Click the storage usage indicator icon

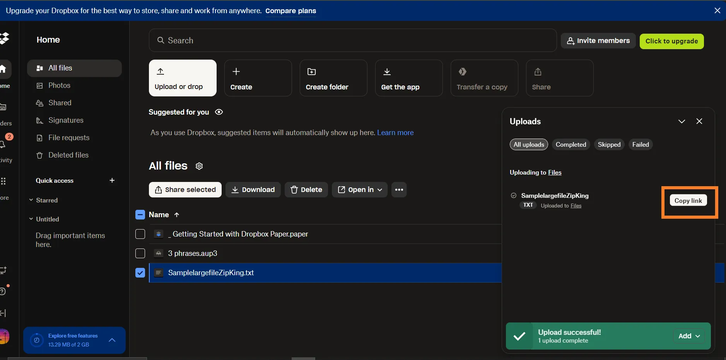coord(36,340)
